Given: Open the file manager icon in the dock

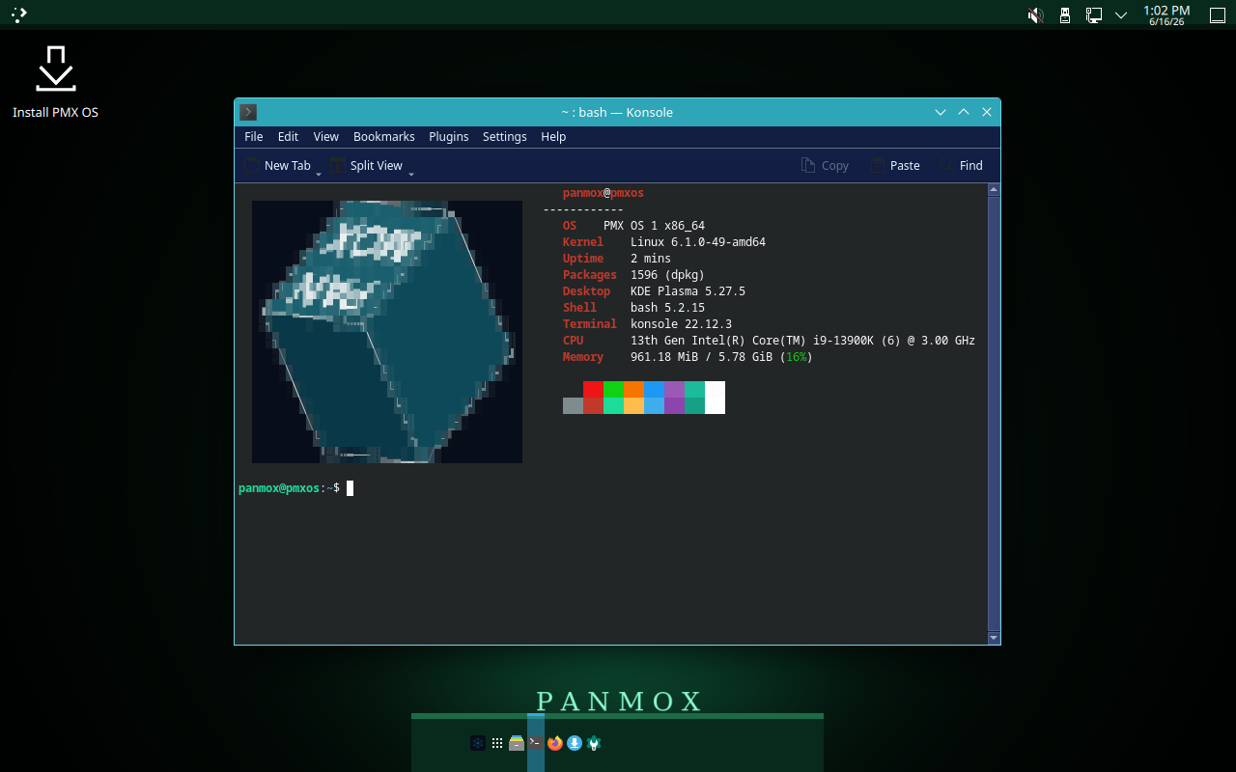Looking at the screenshot, I should point(517,743).
